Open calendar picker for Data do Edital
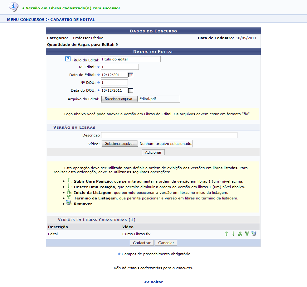Viewport: 307px width, 287px height. pos(131,75)
